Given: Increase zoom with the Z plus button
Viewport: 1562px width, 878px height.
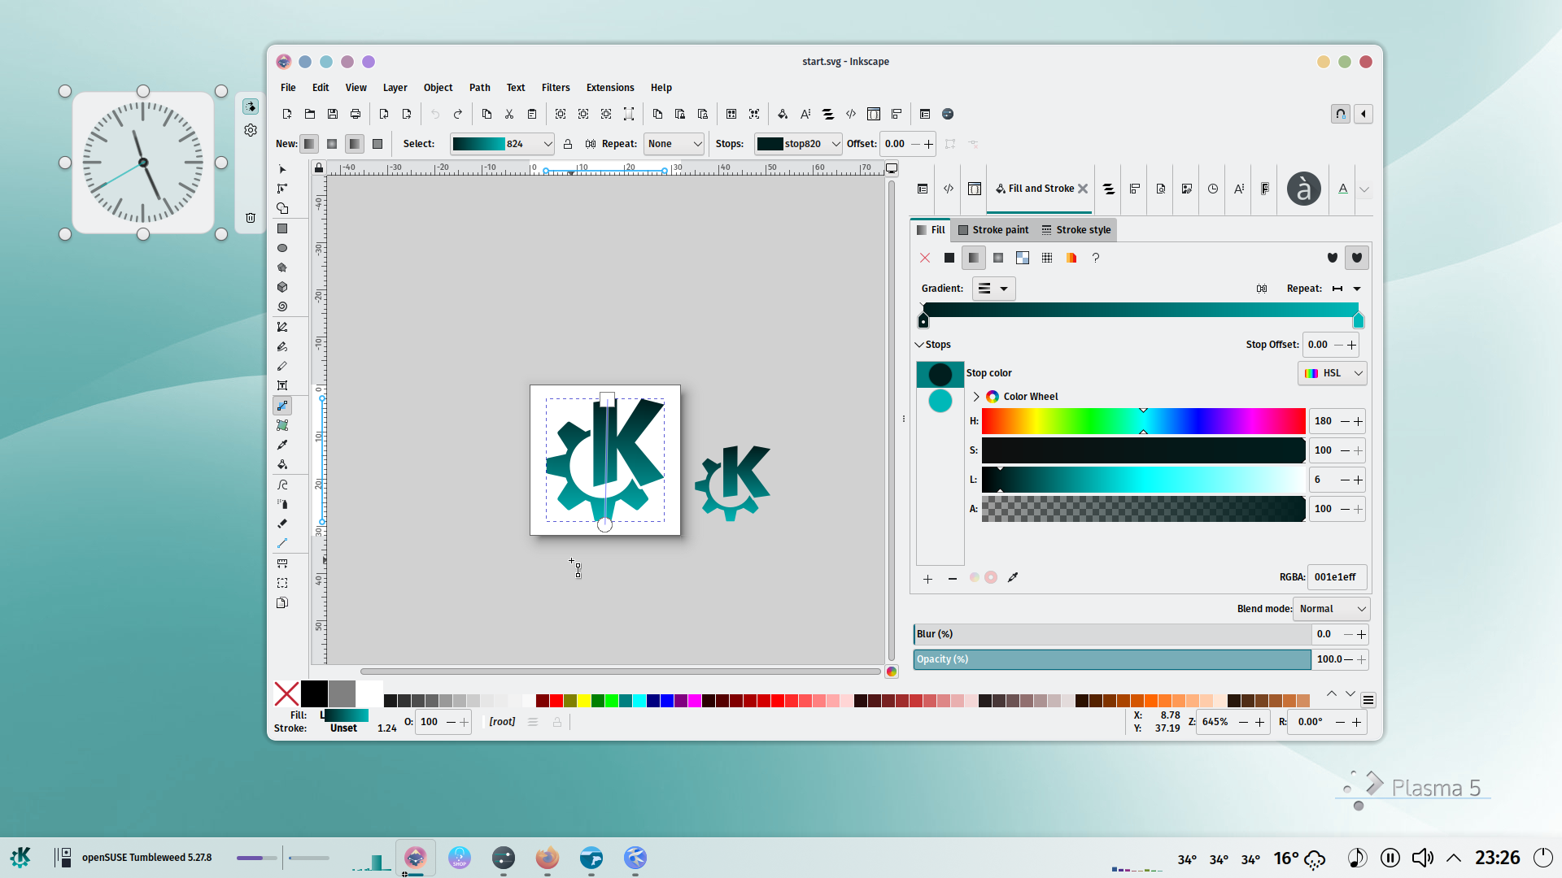Looking at the screenshot, I should (x=1259, y=722).
